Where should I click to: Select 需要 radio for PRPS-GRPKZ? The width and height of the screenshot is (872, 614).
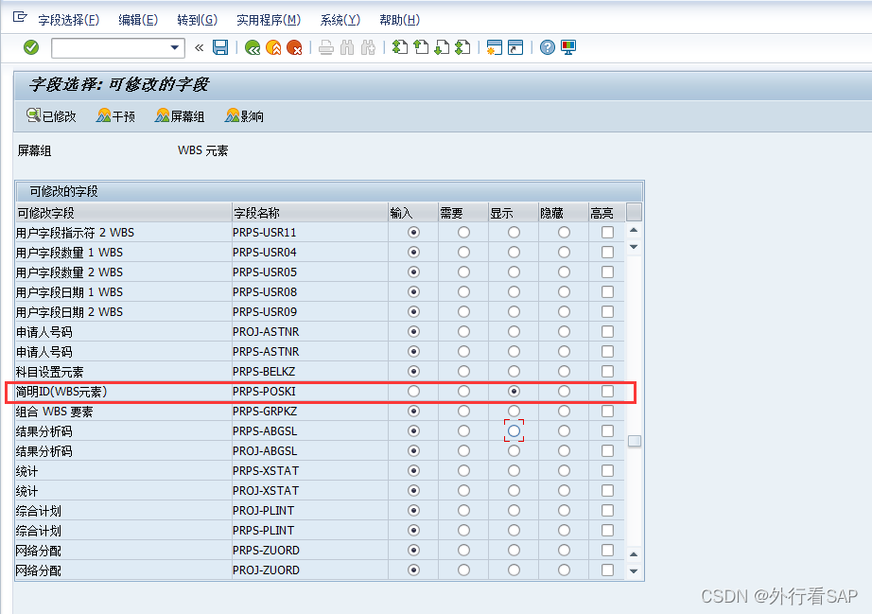[x=463, y=412]
